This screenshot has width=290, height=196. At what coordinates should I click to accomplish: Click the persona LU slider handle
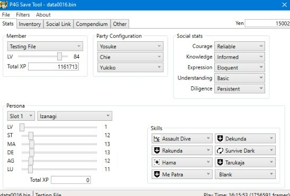30,169
